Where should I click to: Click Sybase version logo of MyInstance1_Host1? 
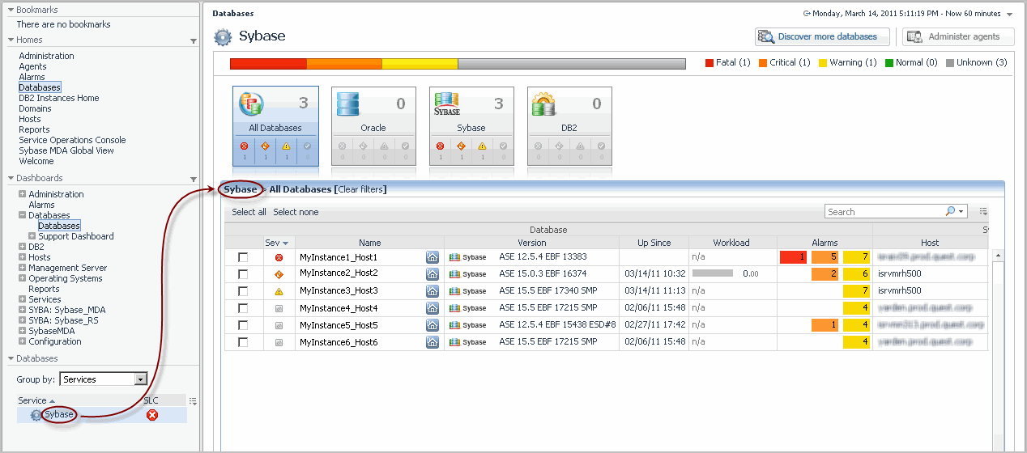(x=468, y=257)
